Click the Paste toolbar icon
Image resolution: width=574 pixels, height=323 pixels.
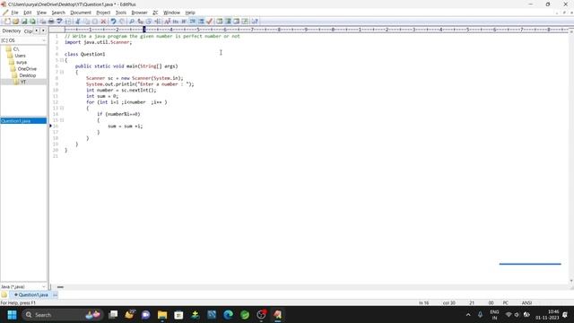point(95,22)
